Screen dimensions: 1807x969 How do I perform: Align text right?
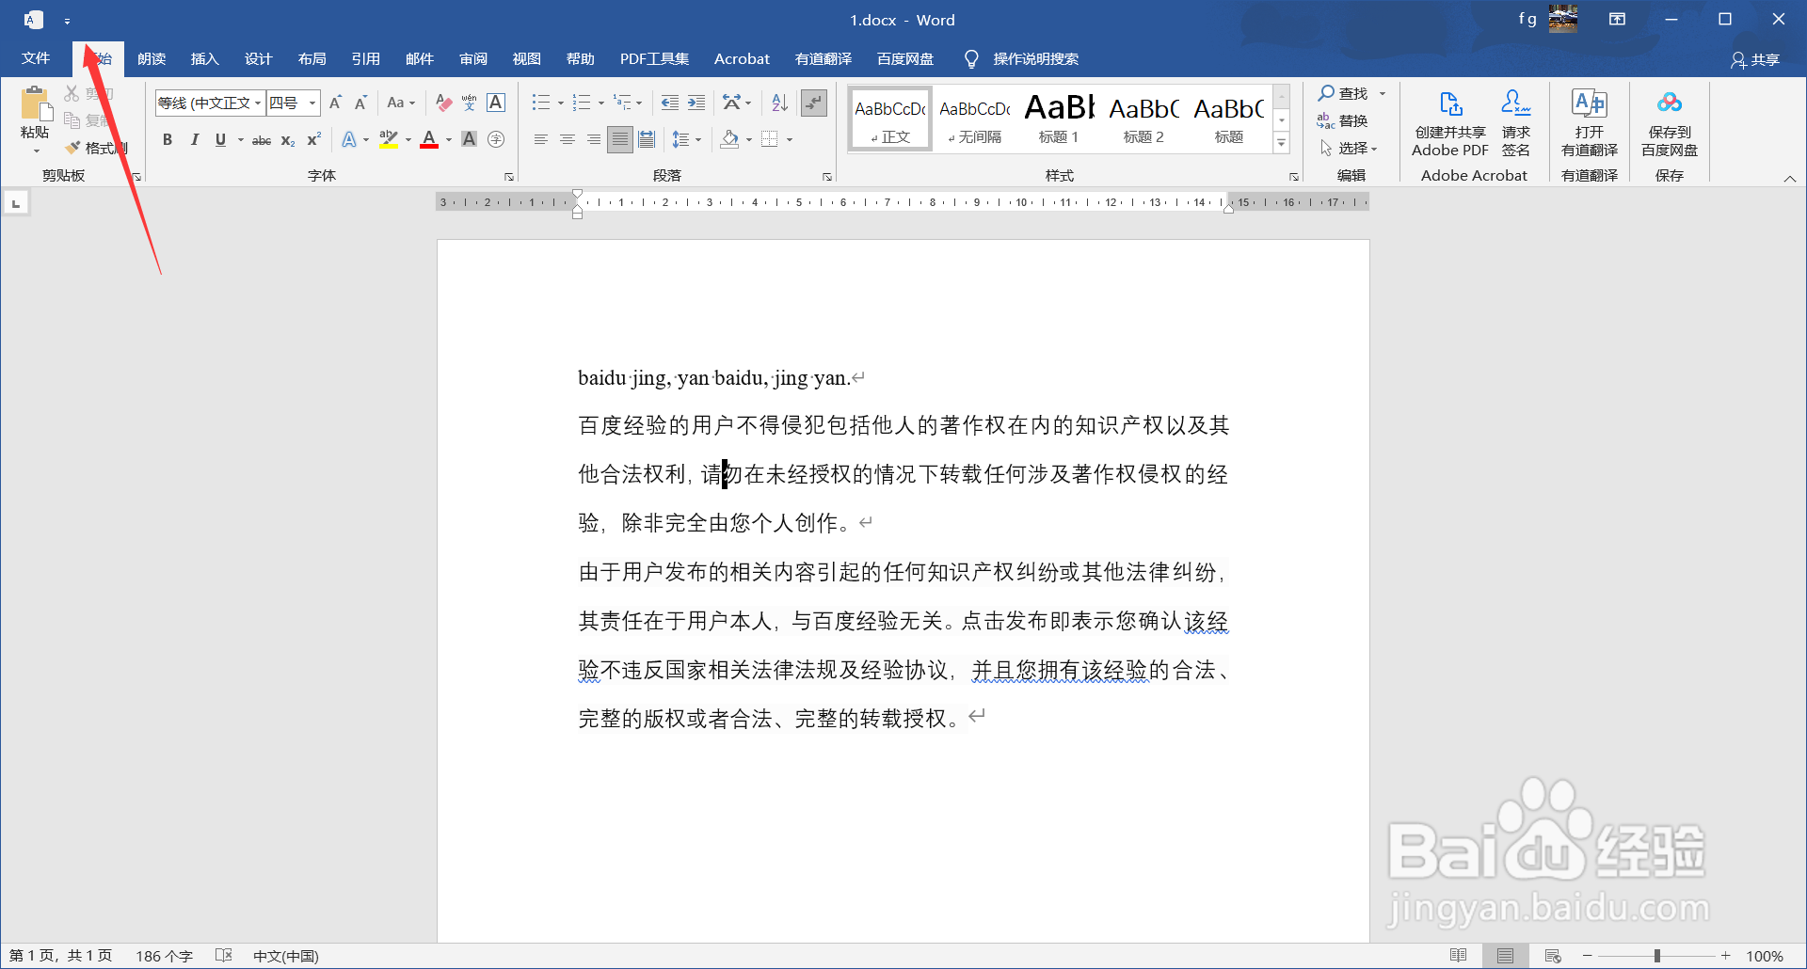pos(593,139)
